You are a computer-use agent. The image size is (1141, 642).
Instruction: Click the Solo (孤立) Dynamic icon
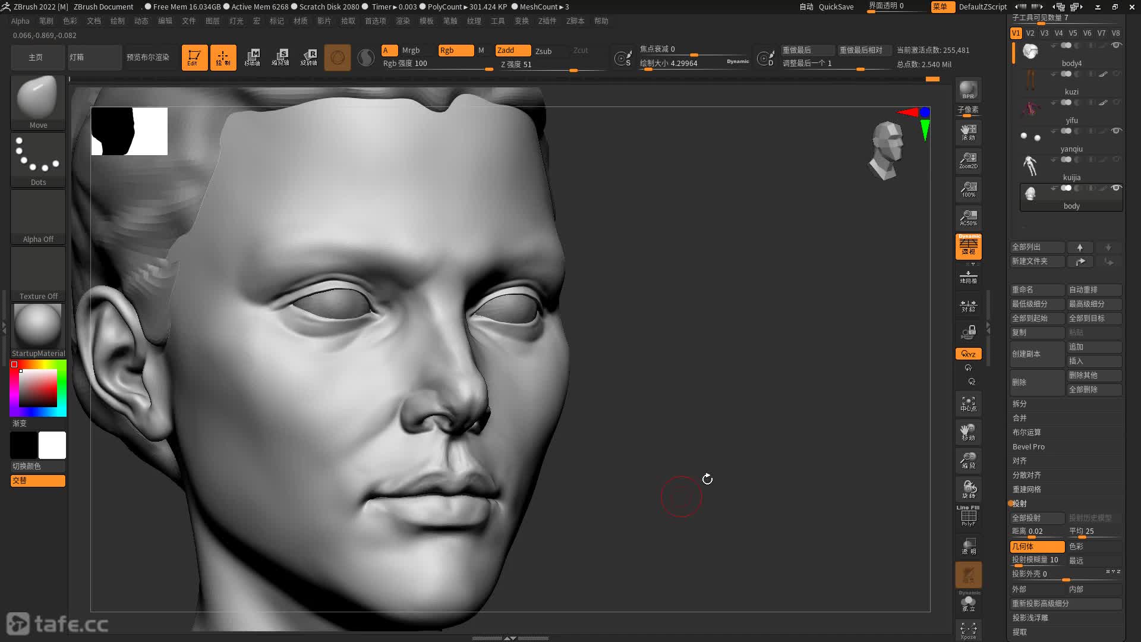[x=968, y=603]
